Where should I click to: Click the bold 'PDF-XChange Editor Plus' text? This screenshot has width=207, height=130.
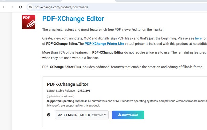tap(62, 67)
